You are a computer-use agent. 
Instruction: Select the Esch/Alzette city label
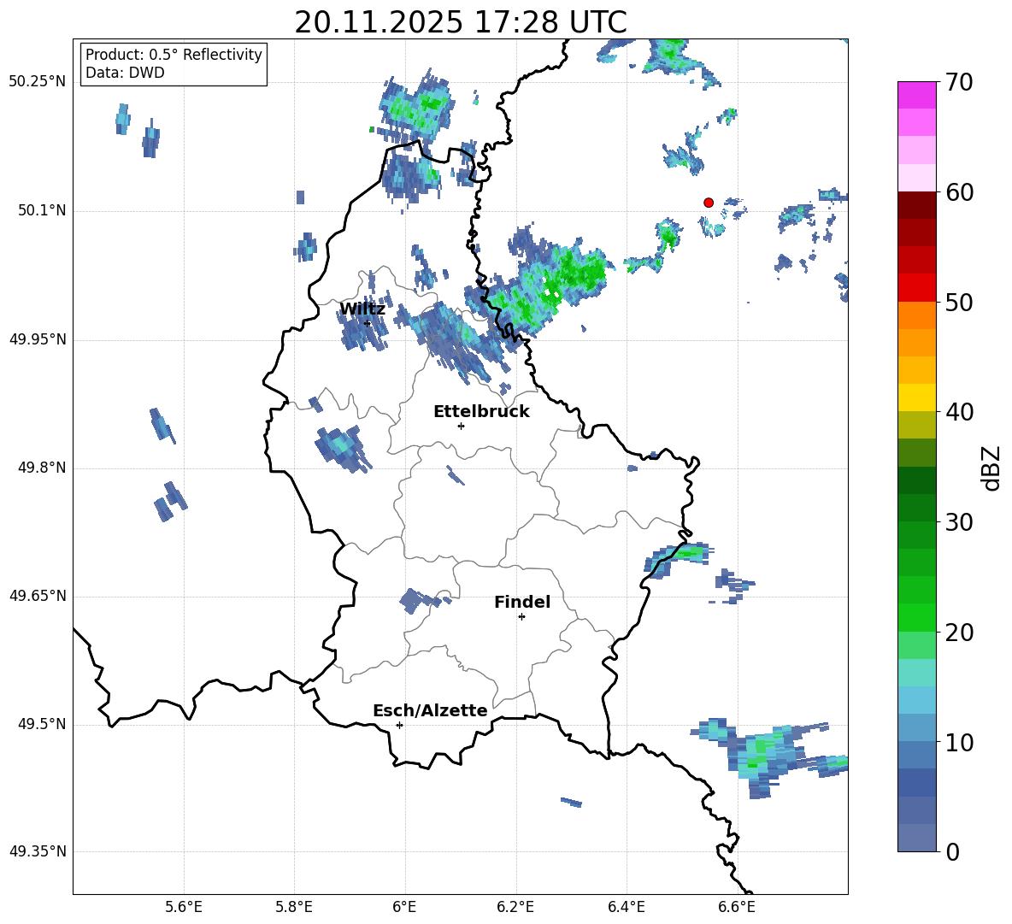point(430,710)
